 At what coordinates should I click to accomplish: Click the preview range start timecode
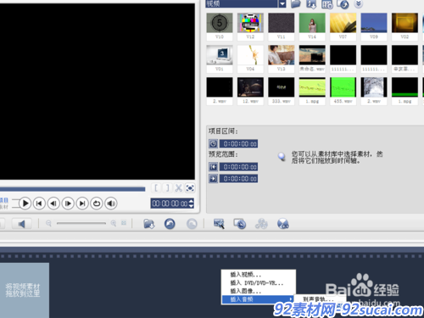click(239, 167)
